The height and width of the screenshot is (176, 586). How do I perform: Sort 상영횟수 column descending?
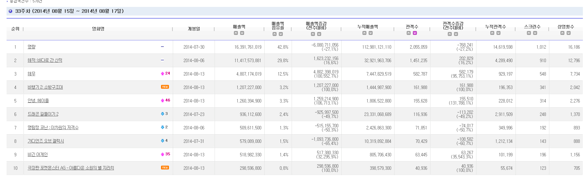click(569, 33)
